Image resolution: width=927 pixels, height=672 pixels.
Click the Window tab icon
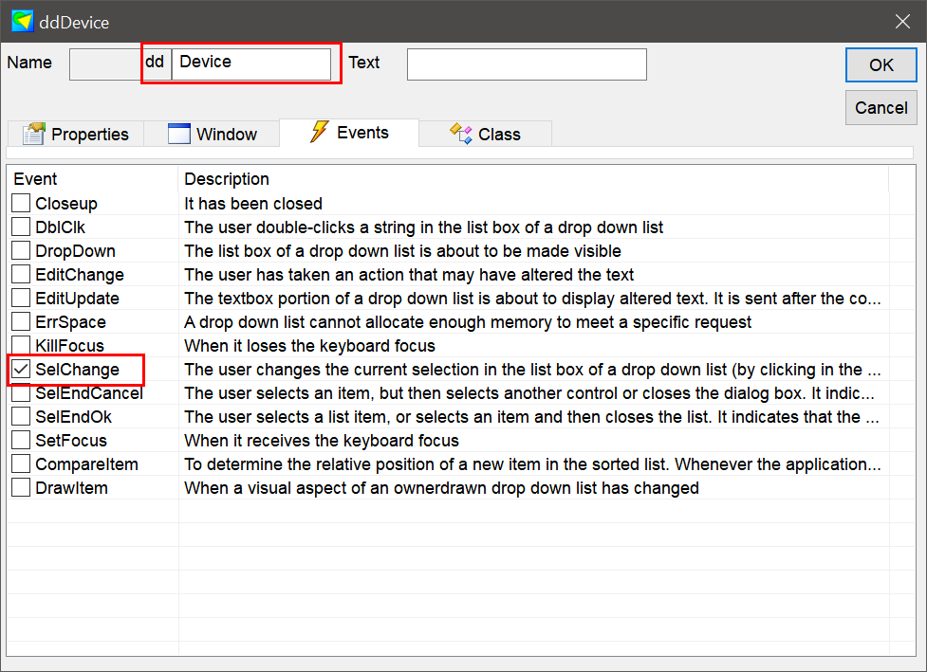pos(179,134)
